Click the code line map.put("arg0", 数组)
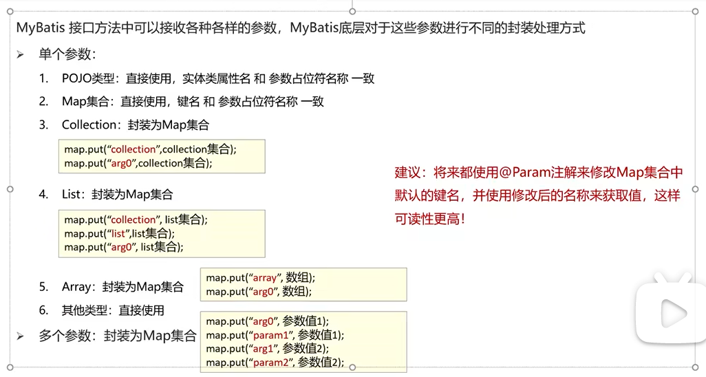The width and height of the screenshot is (706, 377). click(x=259, y=292)
